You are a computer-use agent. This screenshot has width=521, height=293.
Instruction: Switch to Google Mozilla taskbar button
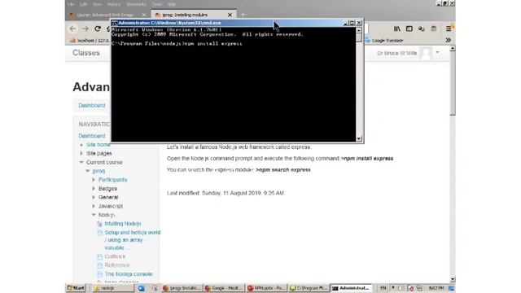click(224, 288)
